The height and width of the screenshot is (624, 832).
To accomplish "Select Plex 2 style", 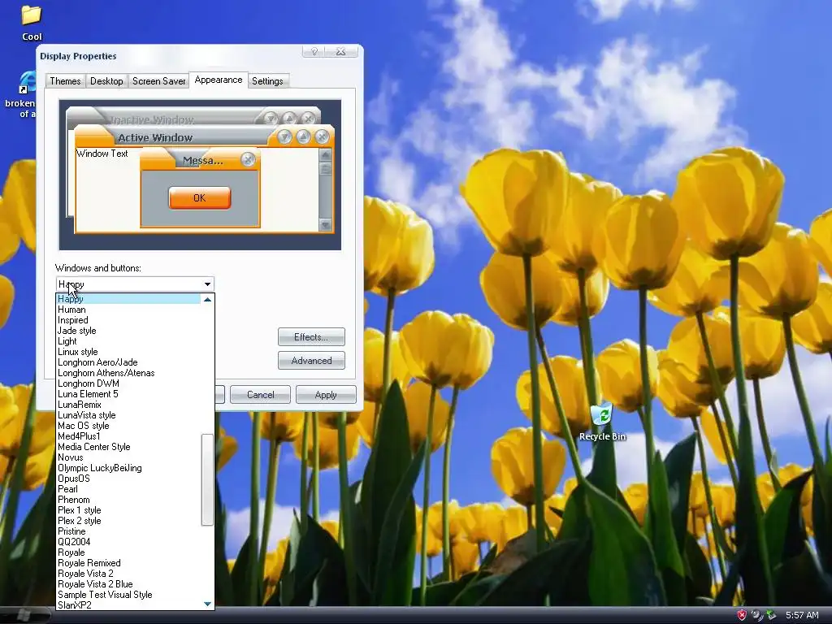I will [x=128, y=521].
